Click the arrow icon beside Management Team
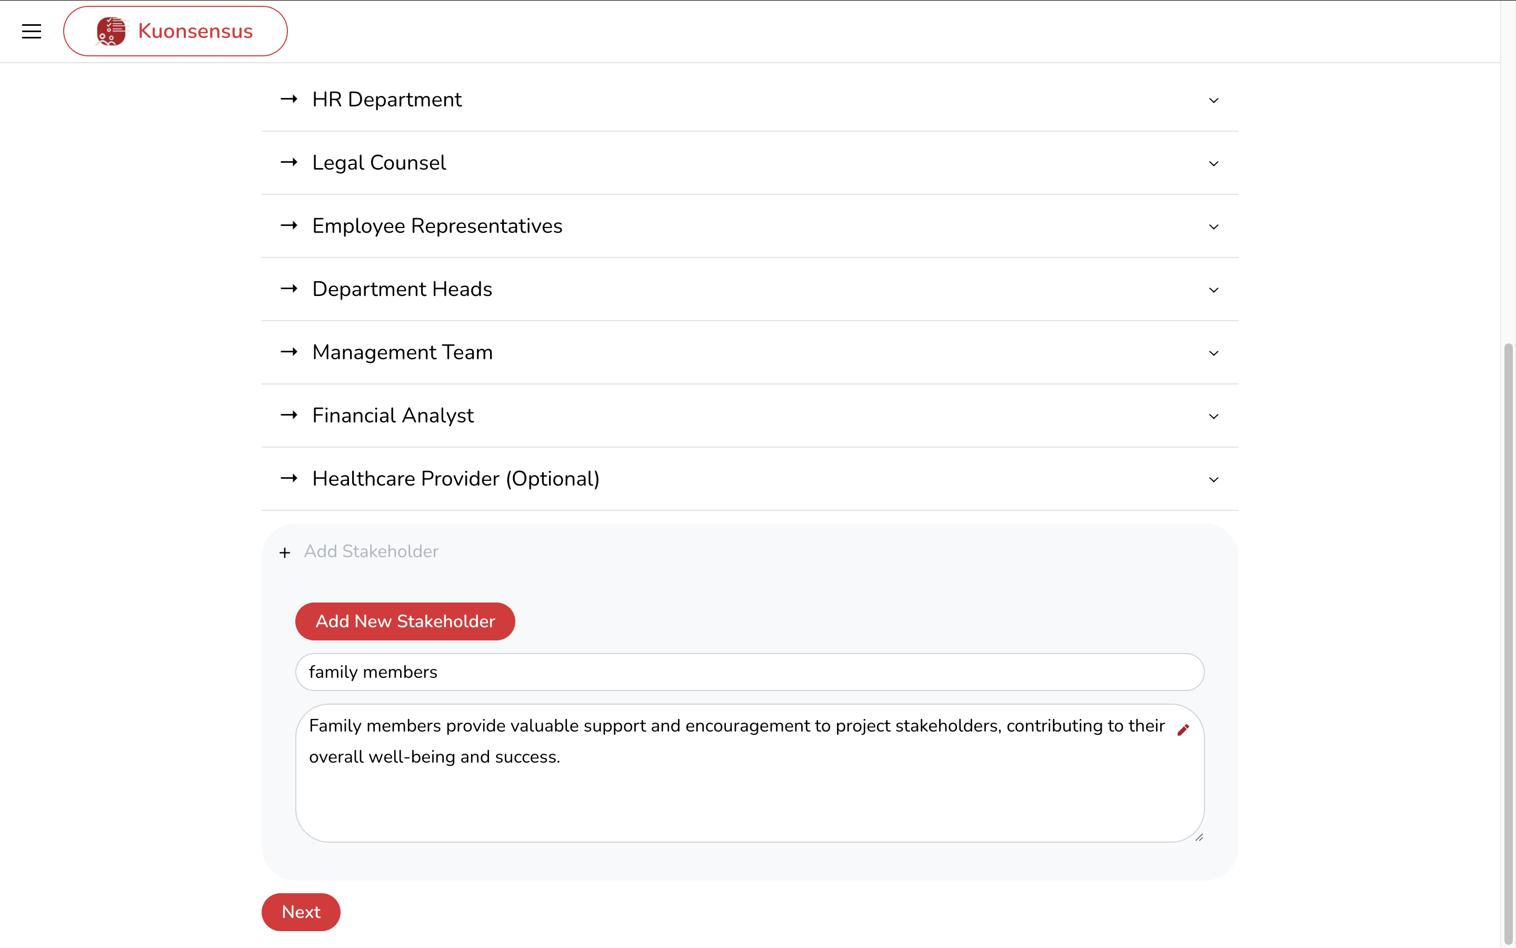 click(289, 352)
